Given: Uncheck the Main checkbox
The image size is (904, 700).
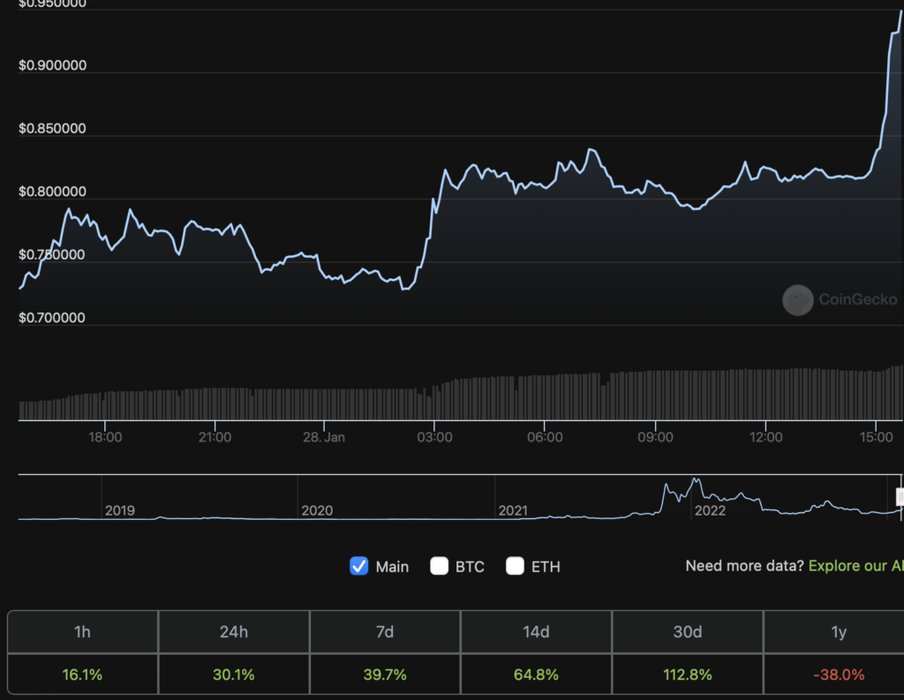Looking at the screenshot, I should click(x=358, y=566).
